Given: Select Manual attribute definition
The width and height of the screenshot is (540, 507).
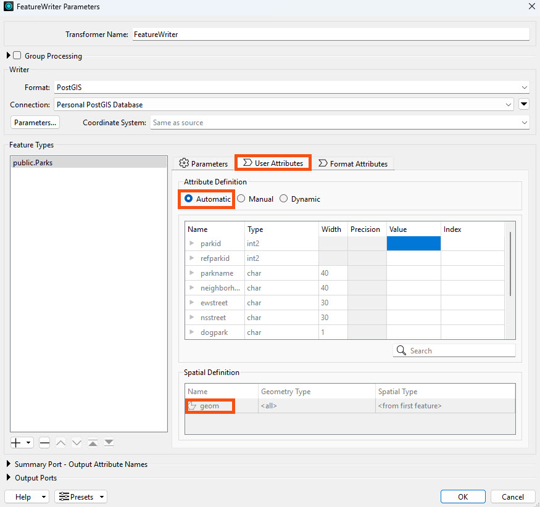Looking at the screenshot, I should [241, 199].
